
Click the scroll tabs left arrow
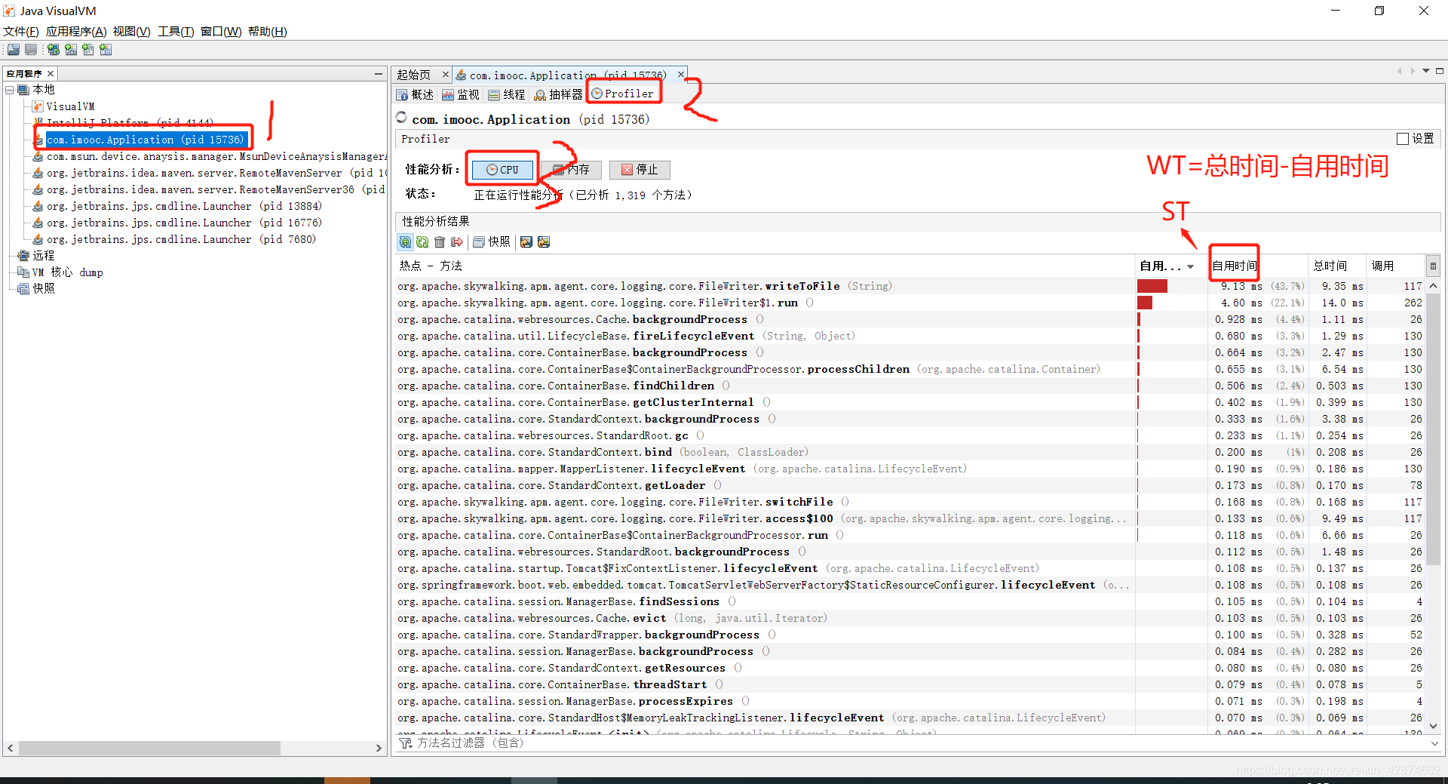tap(1399, 71)
